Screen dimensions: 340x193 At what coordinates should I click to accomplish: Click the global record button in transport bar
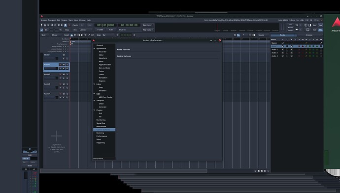click(69, 25)
